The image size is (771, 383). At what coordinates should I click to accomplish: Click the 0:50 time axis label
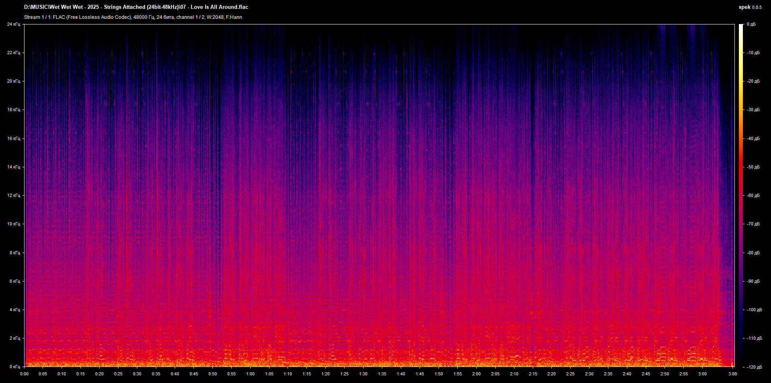pyautogui.click(x=213, y=374)
